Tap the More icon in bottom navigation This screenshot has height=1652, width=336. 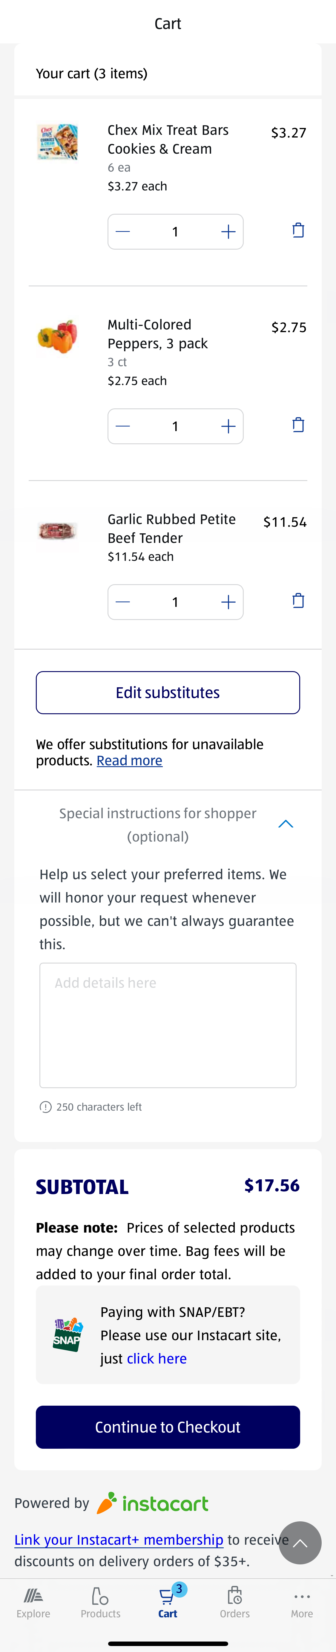point(301,1597)
